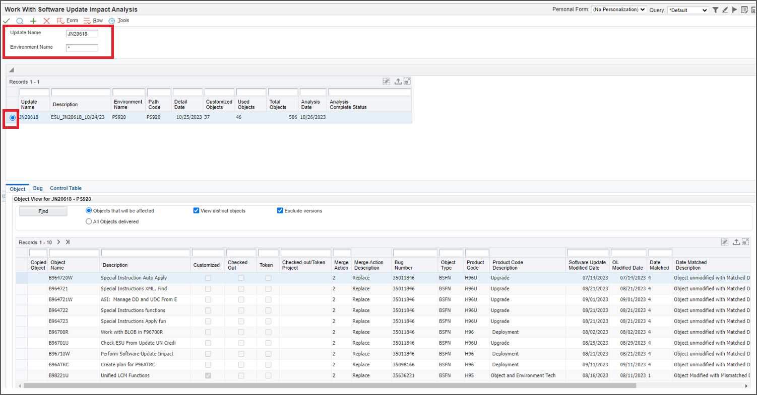The height and width of the screenshot is (395, 757).
Task: Click Checked Out checkbox for B964721 row
Action: click(241, 289)
